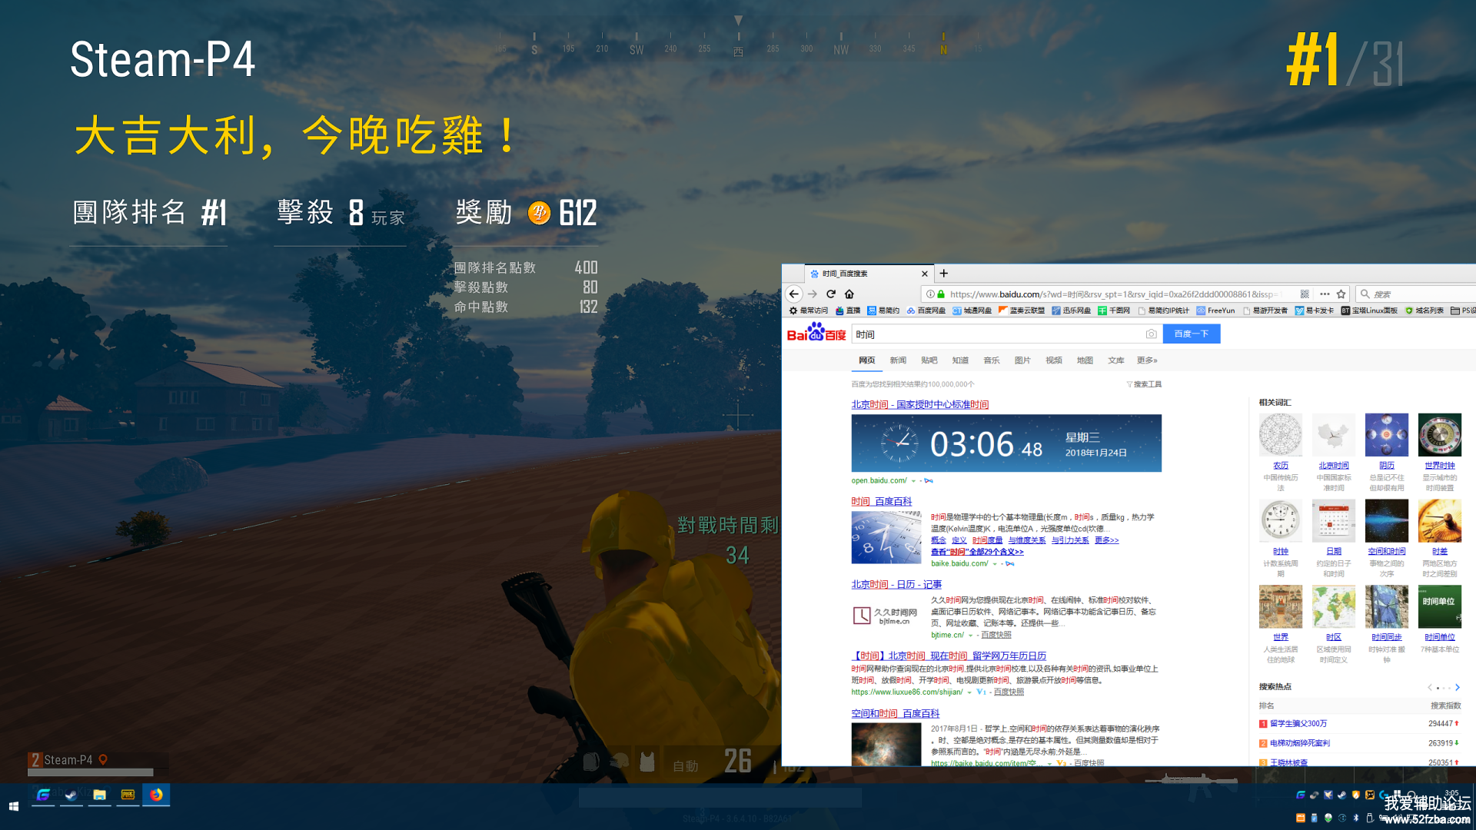
Task: Switch to the 图片 tab
Action: click(1022, 360)
